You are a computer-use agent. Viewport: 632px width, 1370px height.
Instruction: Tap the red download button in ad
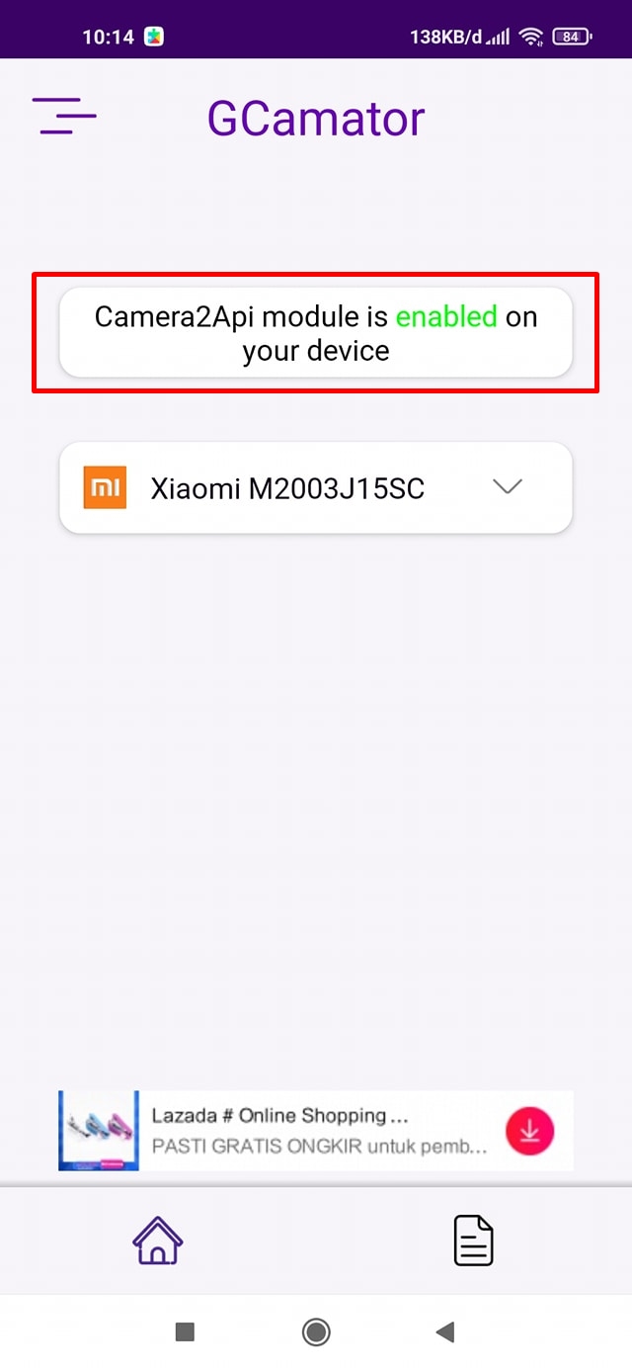coord(530,1132)
